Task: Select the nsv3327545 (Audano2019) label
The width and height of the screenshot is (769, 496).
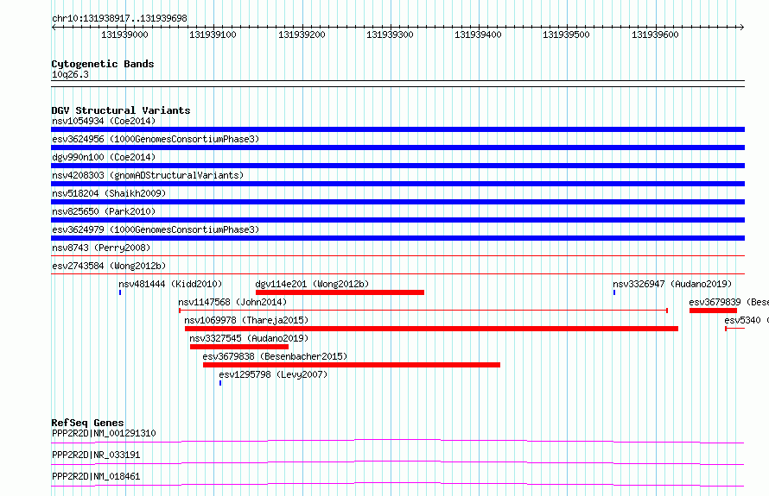Action: coord(249,338)
